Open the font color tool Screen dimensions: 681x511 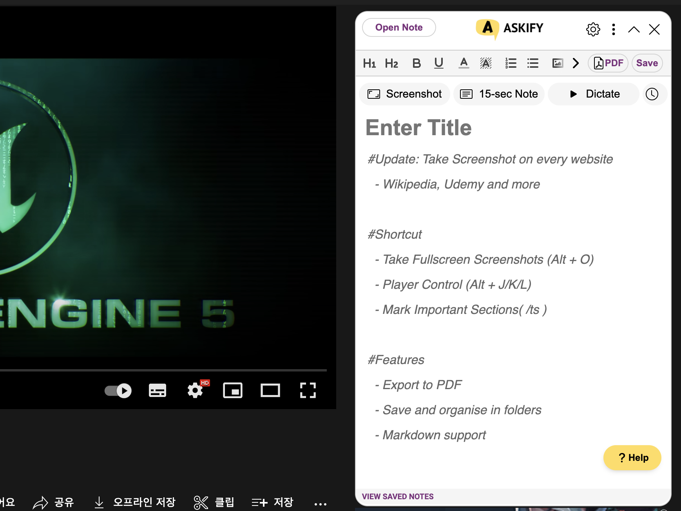(x=464, y=63)
